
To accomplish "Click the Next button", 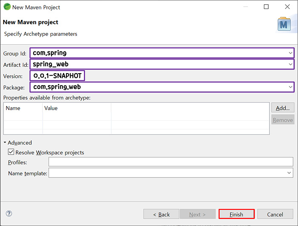I will (x=198, y=214).
